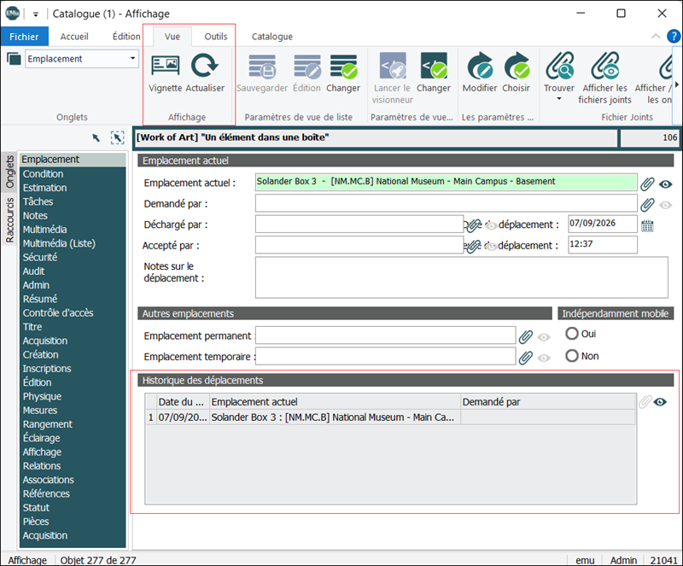Viewport: 683px width, 566px height.
Task: Click the paperclip beside Emplacement actuel field
Action: pos(647,184)
